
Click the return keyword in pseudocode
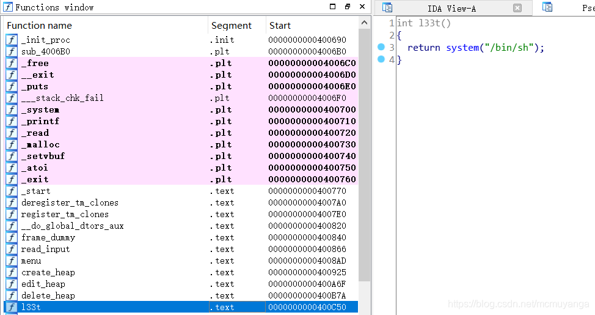click(424, 48)
